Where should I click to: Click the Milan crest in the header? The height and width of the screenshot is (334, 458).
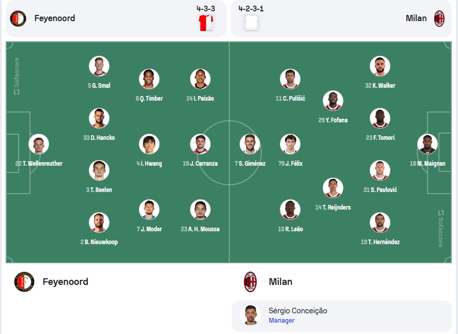click(x=439, y=19)
